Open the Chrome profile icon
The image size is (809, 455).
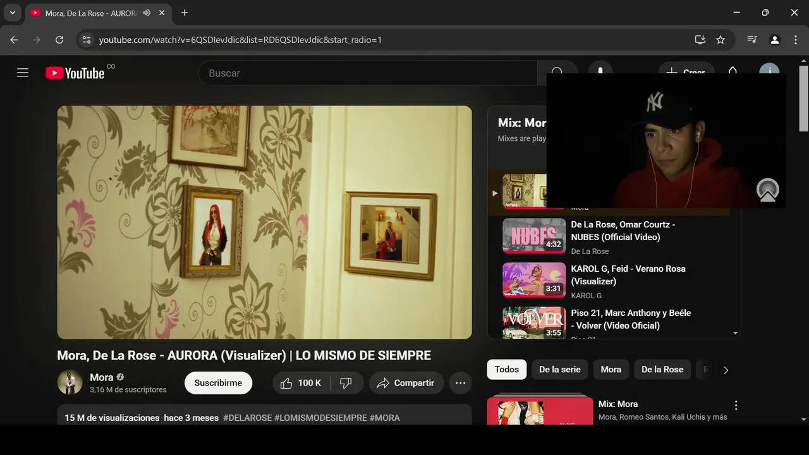[774, 40]
